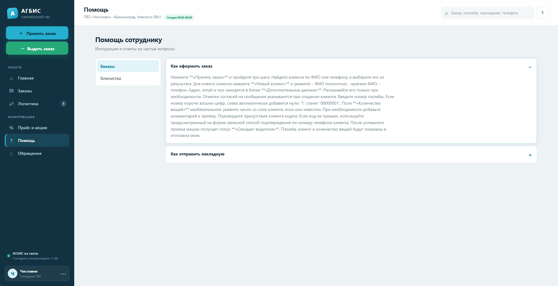Open Логистика section in sidebar

[x=37, y=104]
